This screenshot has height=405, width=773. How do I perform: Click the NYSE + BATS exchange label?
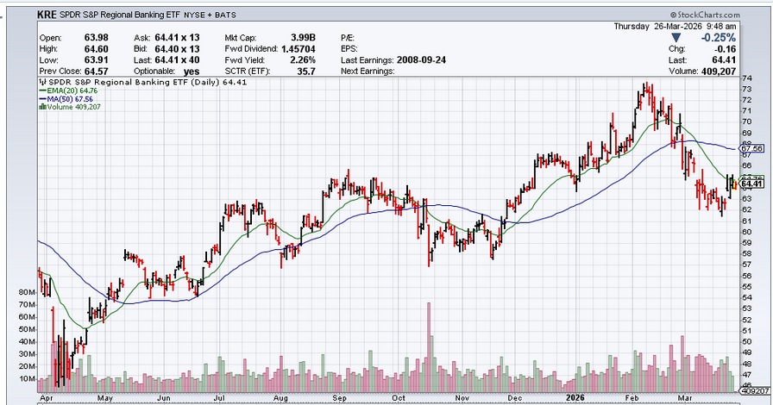coord(210,16)
